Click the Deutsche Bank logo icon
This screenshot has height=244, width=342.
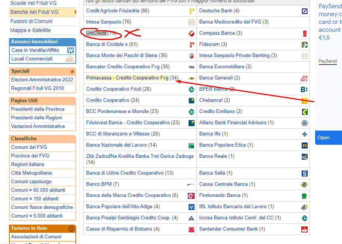pos(304,11)
